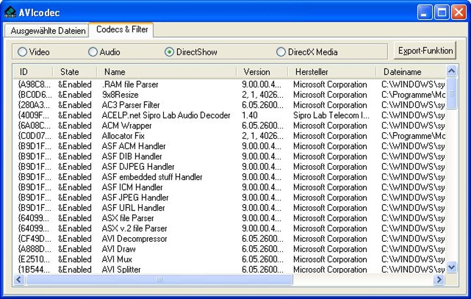Open the Ausgewählte Dateien tab

tap(48, 31)
